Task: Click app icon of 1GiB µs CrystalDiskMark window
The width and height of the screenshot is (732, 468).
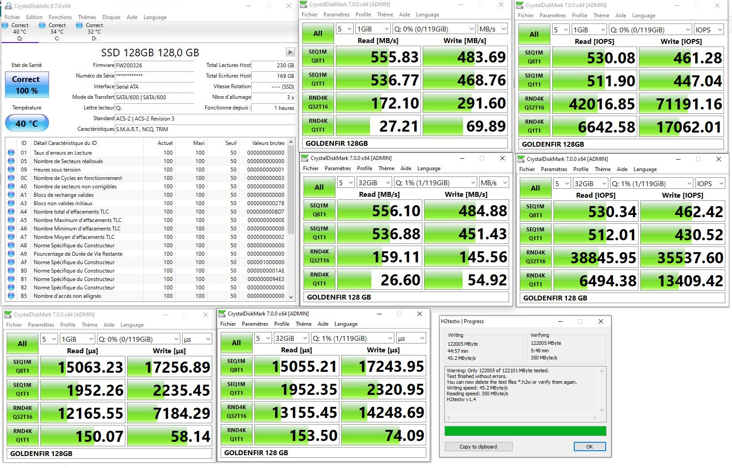Action: (x=8, y=315)
